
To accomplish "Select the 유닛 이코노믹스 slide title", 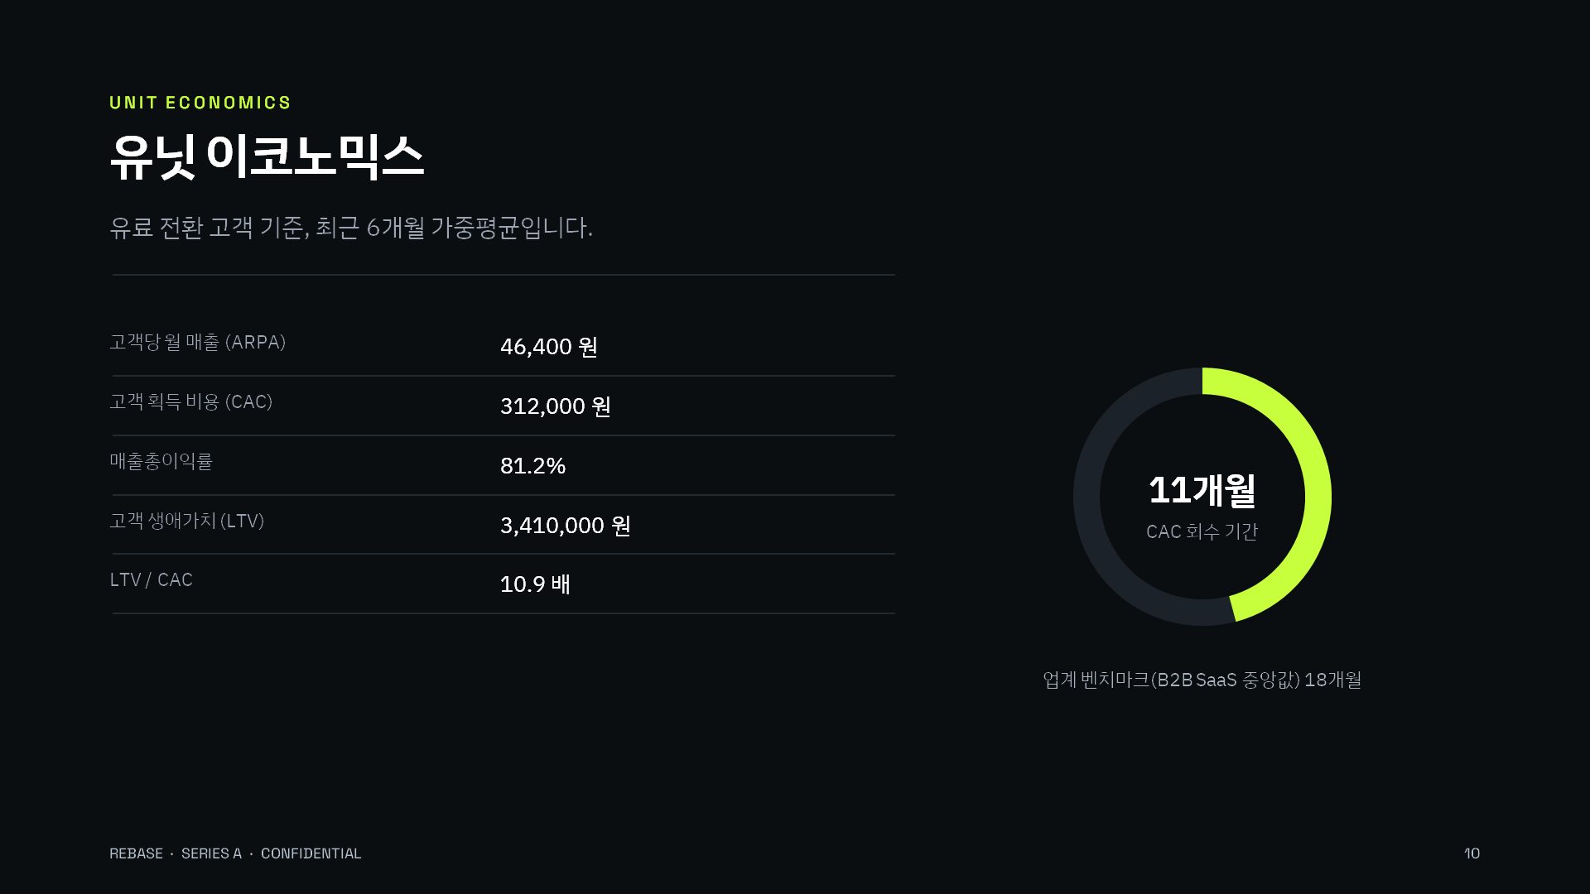I will coord(267,156).
